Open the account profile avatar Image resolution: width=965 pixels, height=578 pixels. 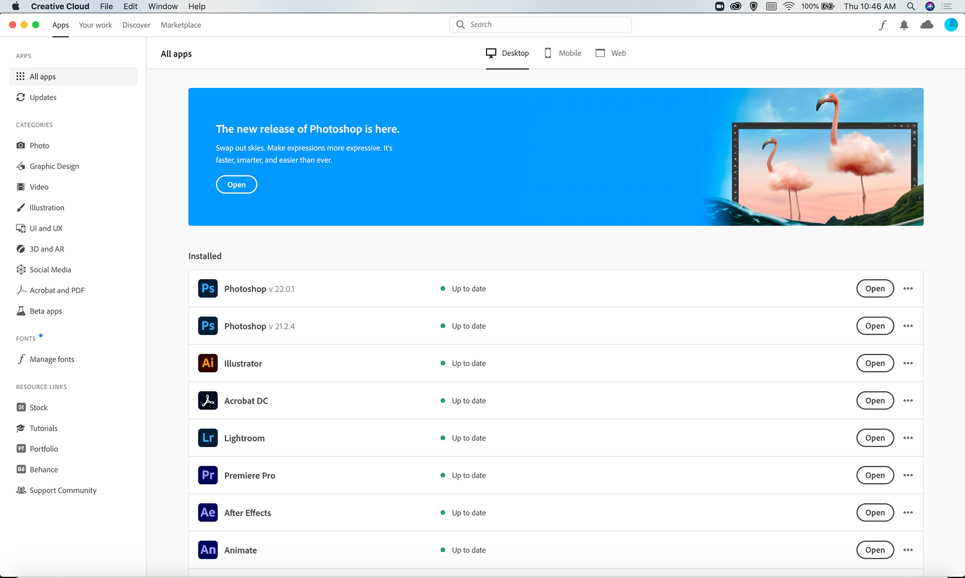(951, 25)
